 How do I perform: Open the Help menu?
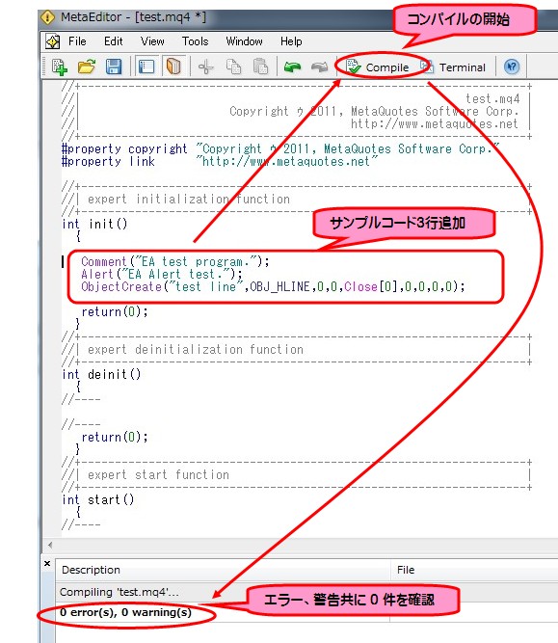(291, 41)
